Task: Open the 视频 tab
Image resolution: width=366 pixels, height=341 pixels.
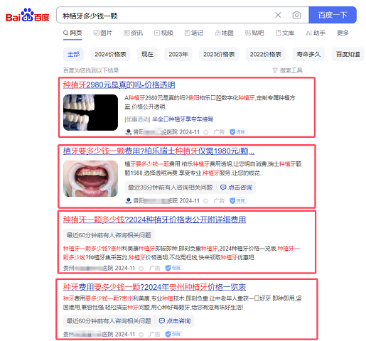Action: tap(163, 33)
